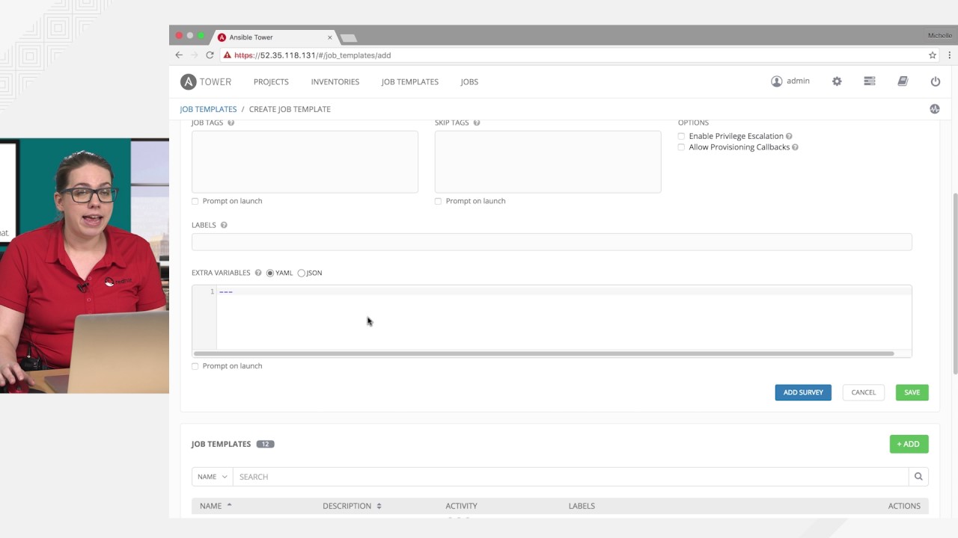Open the user admin profile icon
Image resolution: width=958 pixels, height=538 pixels.
[776, 81]
